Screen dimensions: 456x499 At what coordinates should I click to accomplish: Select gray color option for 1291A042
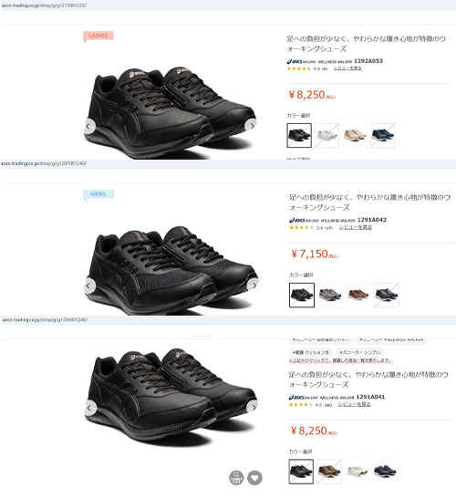coord(330,295)
